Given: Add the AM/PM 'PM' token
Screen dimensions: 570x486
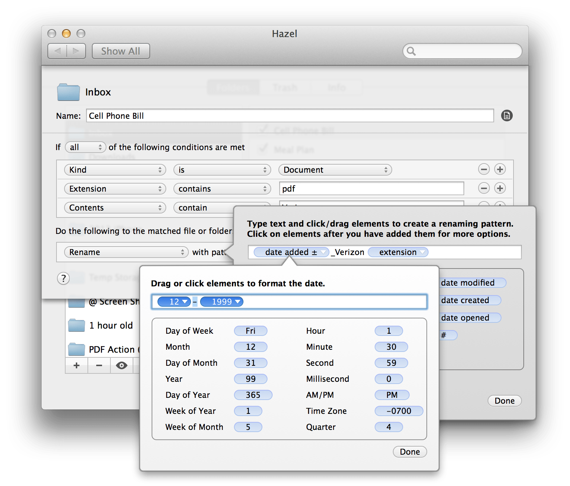Looking at the screenshot, I should (392, 395).
